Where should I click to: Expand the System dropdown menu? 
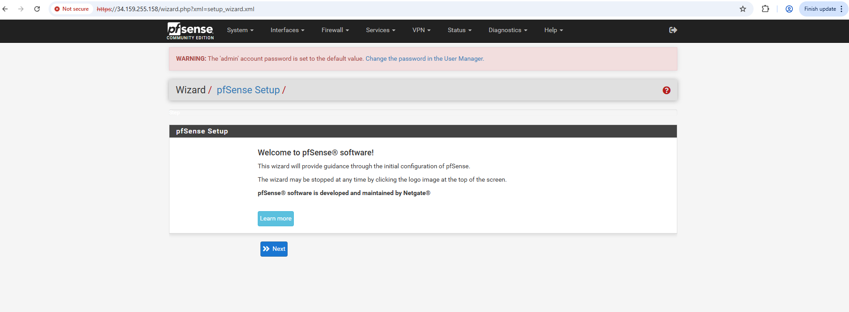tap(240, 30)
